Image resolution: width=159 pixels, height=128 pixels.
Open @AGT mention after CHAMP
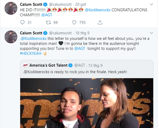point(47,15)
